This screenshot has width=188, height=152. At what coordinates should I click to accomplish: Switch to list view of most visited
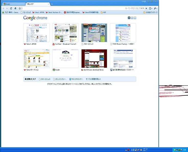point(132,18)
